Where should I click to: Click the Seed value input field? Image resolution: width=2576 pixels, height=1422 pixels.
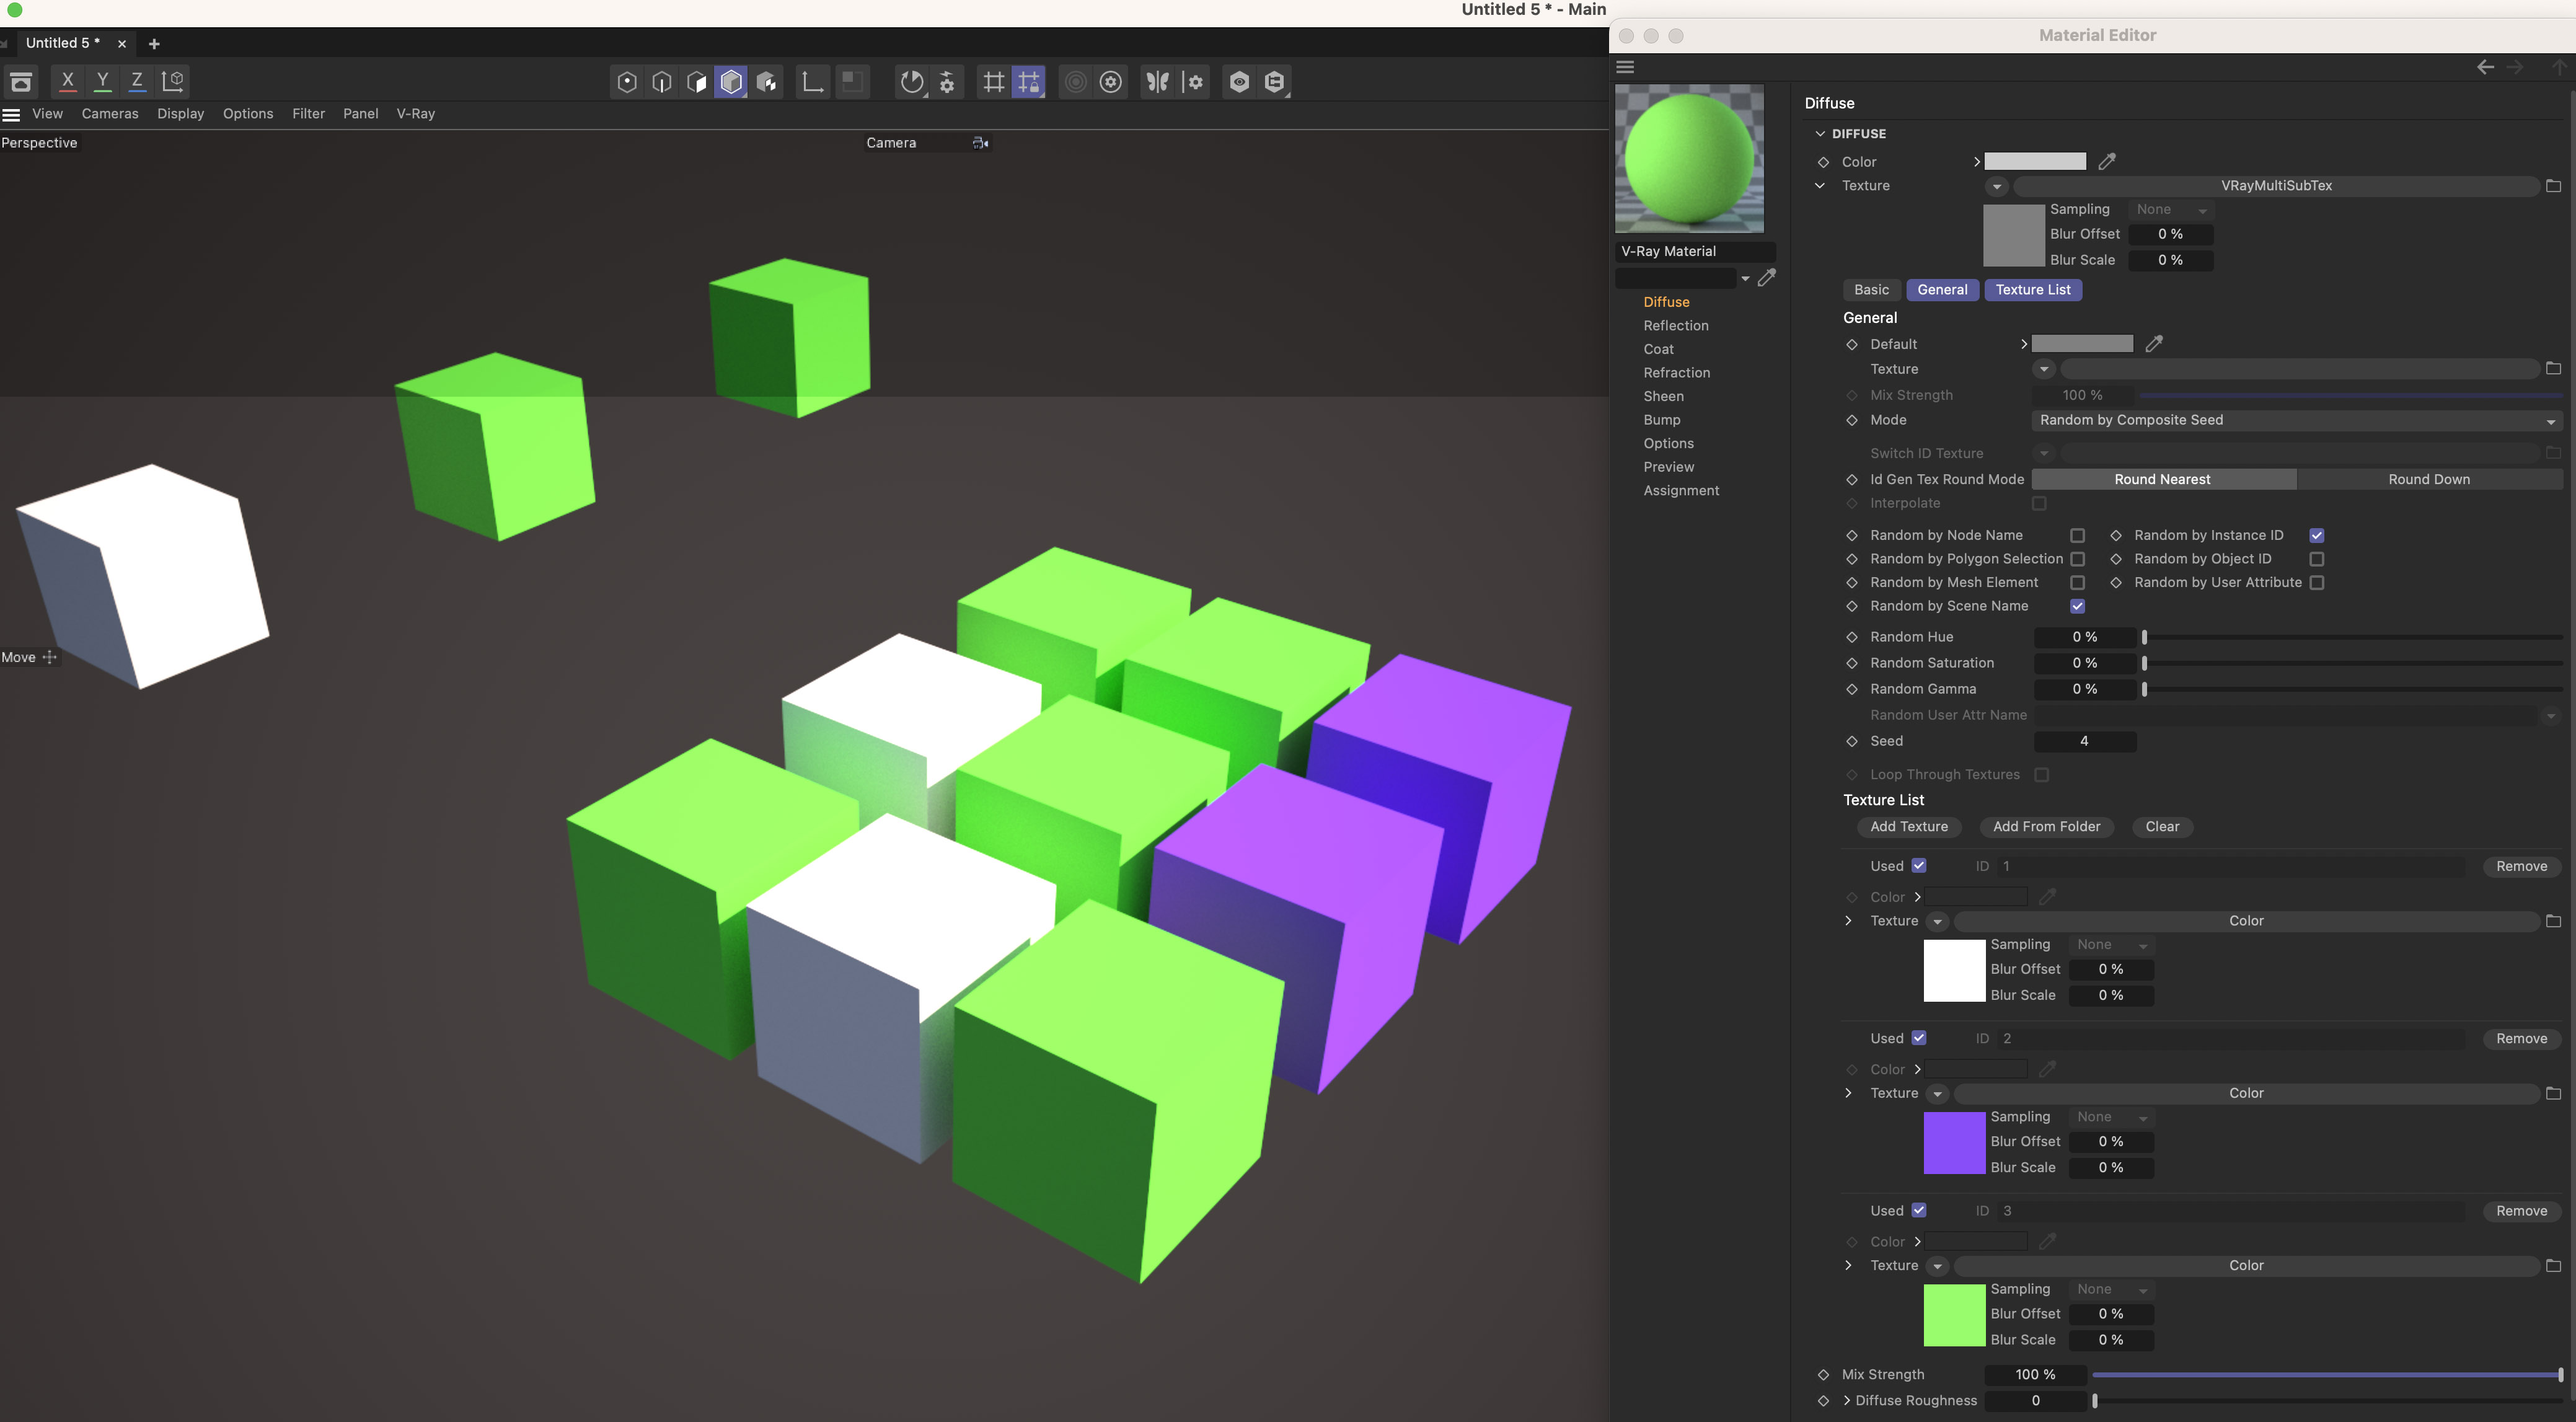tap(2084, 741)
